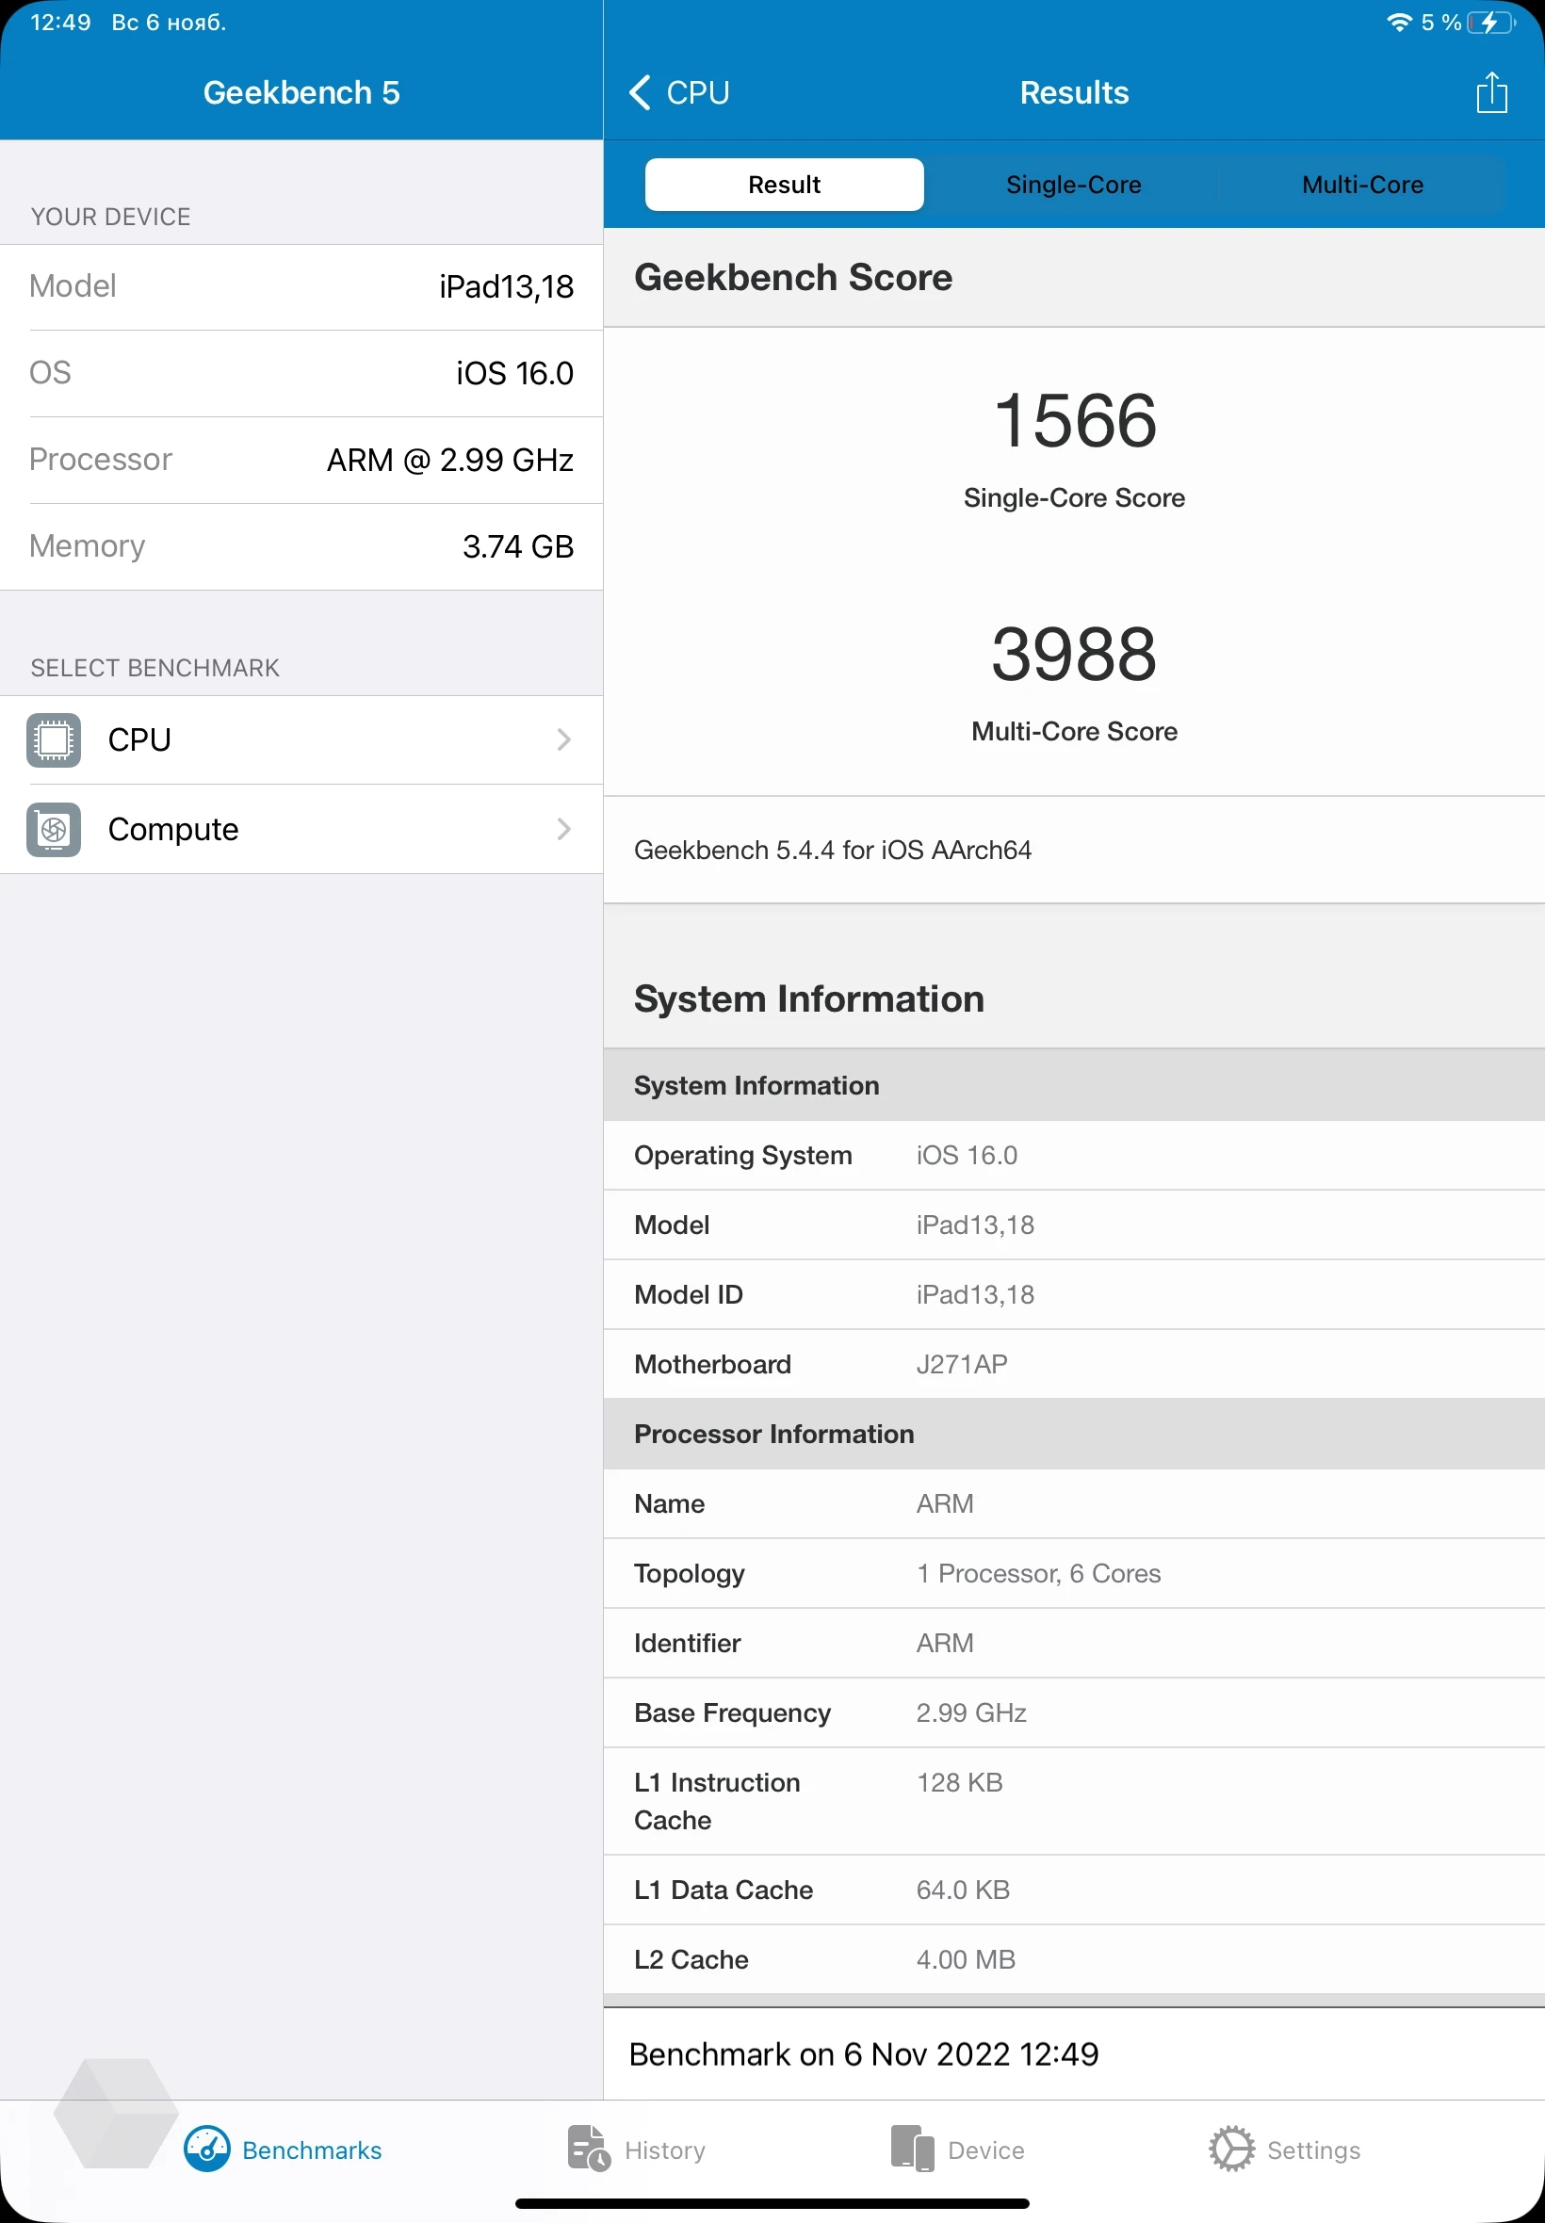Tap the 2.99 GHz base frequency value
Screen dimensions: 1545x2223
point(971,1713)
